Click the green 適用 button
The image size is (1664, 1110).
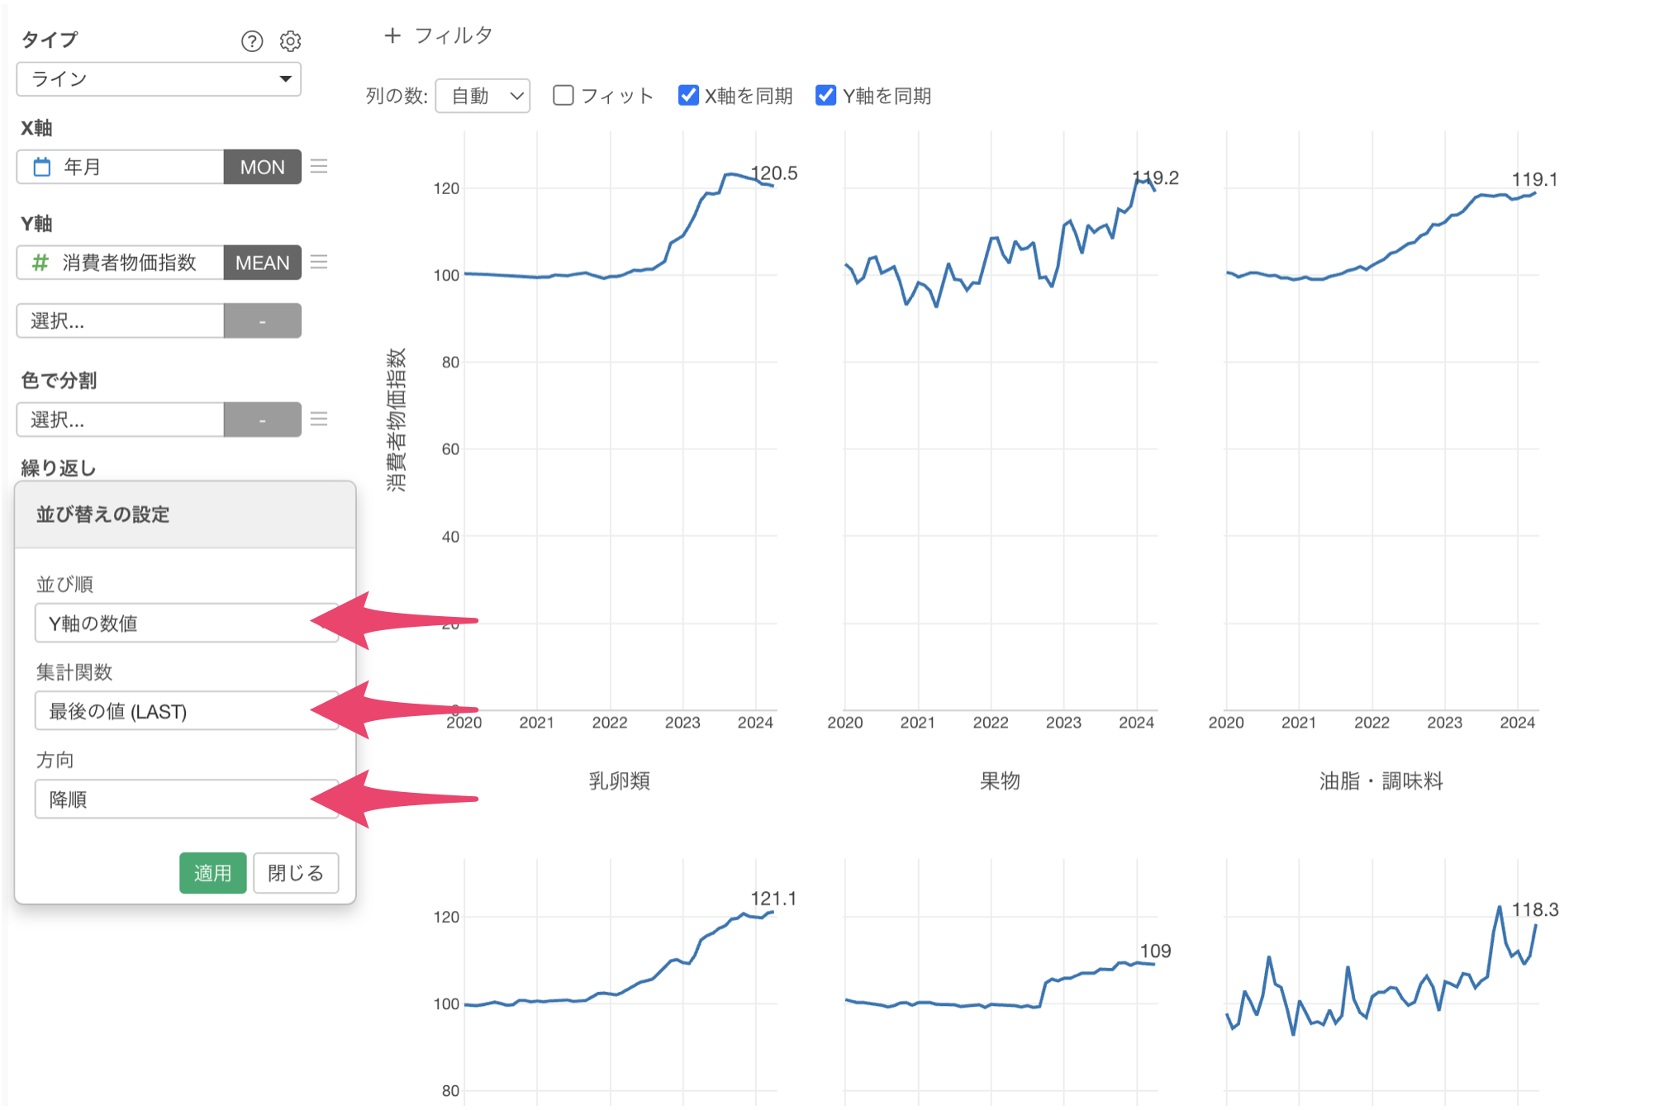tap(212, 873)
